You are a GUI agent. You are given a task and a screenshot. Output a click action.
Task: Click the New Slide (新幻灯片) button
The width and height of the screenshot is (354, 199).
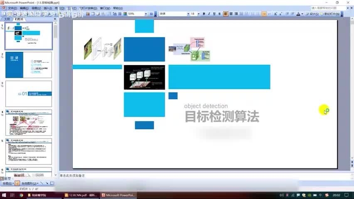(330, 14)
